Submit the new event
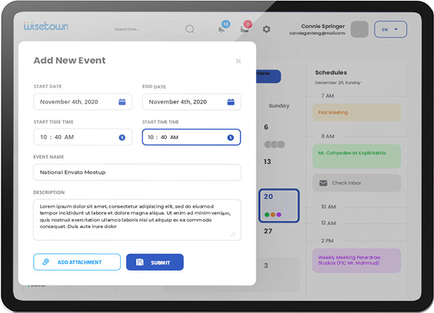434x313 pixels. [x=155, y=262]
